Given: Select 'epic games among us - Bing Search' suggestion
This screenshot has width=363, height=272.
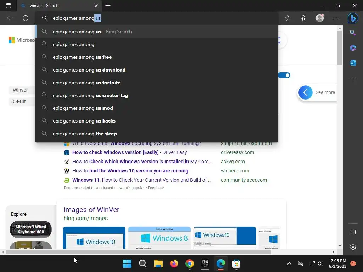Looking at the screenshot, I should click(x=157, y=32).
